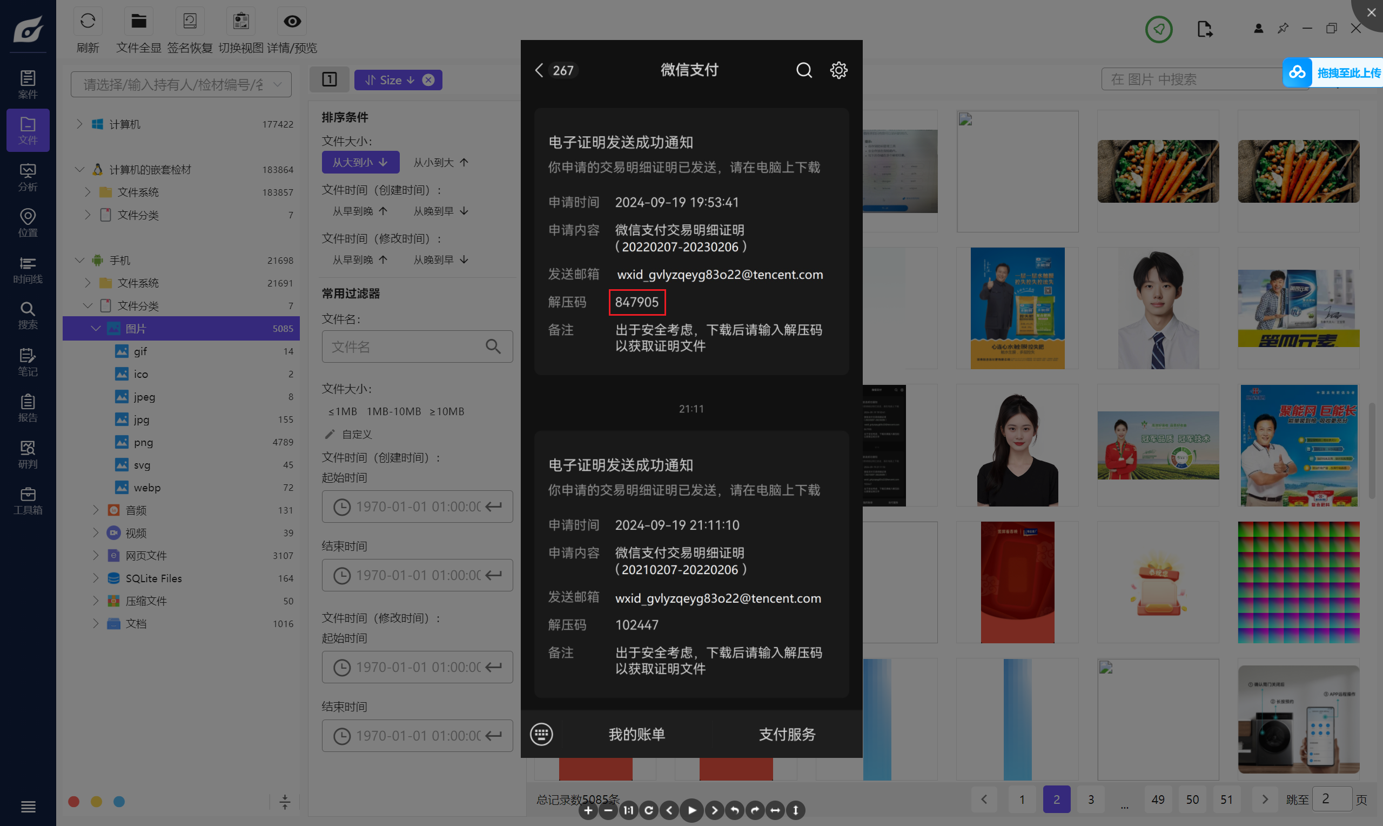Expand the 视频 category node
This screenshot has width=1383, height=826.
tap(96, 532)
